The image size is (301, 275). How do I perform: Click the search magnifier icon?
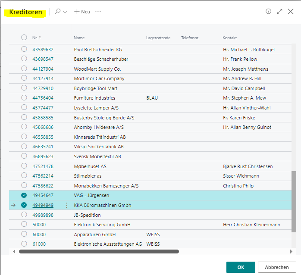pyautogui.click(x=57, y=12)
